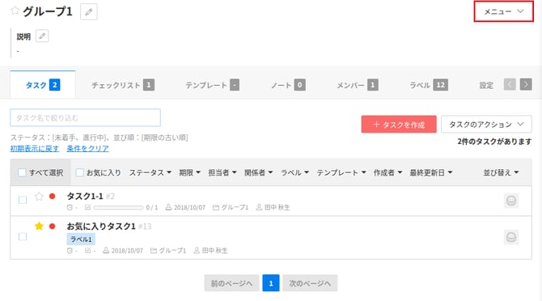Click the clock icon in タスク1-1 row
The height and width of the screenshot is (301, 542).
(70, 207)
